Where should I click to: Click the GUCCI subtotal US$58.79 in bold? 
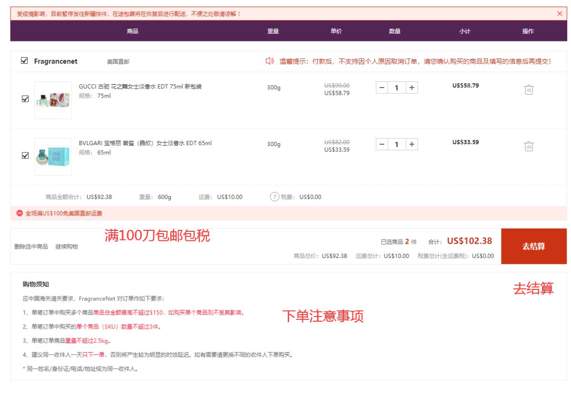tap(465, 86)
